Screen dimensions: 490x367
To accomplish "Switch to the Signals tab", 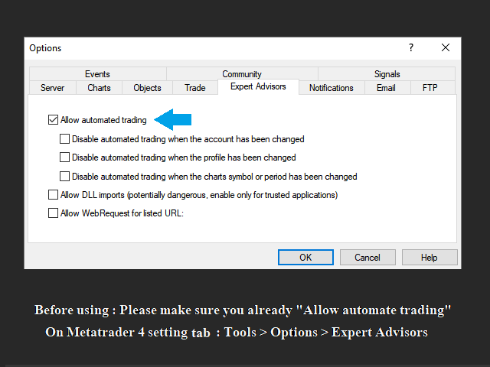I will tap(387, 74).
